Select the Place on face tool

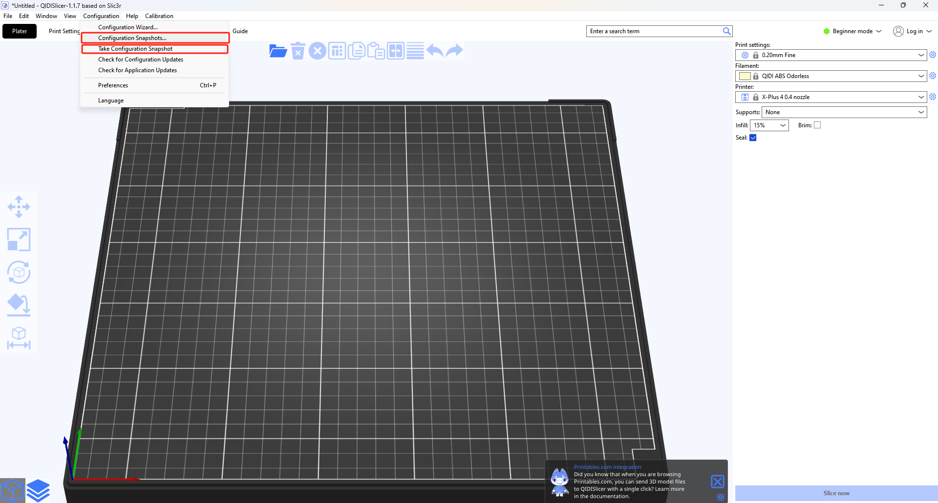pyautogui.click(x=19, y=305)
